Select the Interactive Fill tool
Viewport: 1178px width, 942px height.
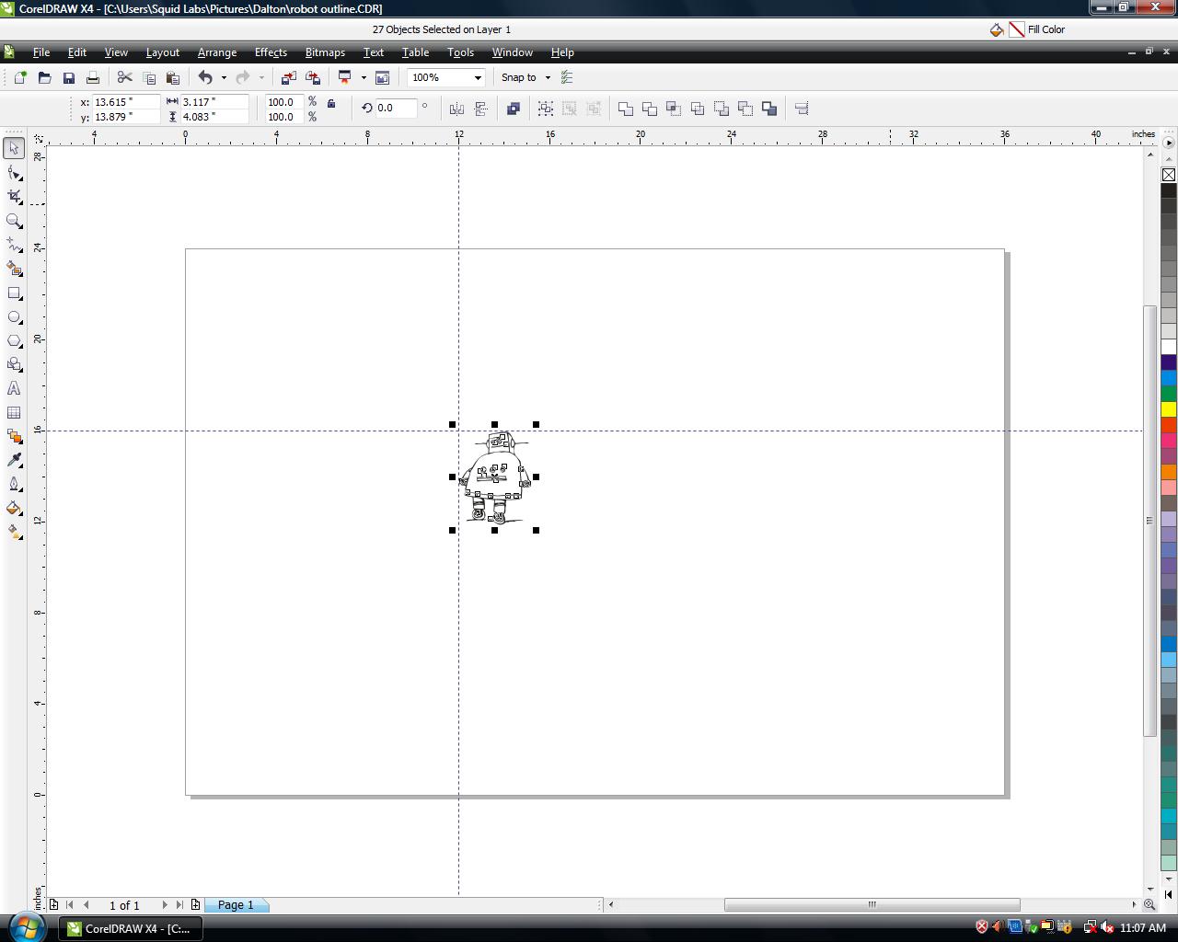pyautogui.click(x=14, y=532)
